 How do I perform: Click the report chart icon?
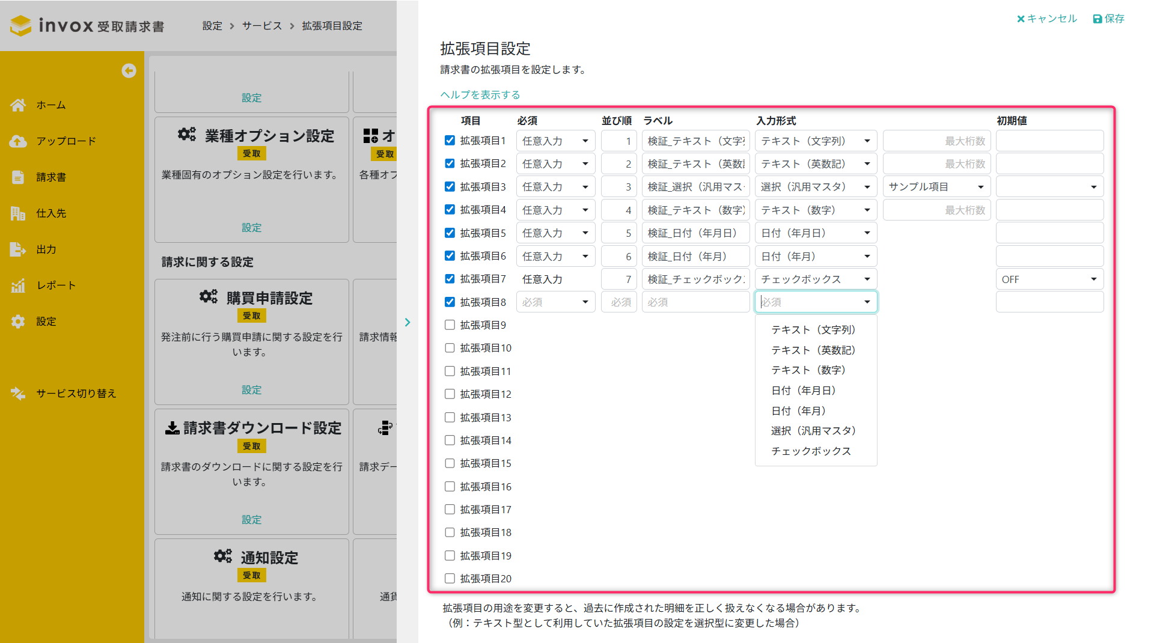pos(18,285)
